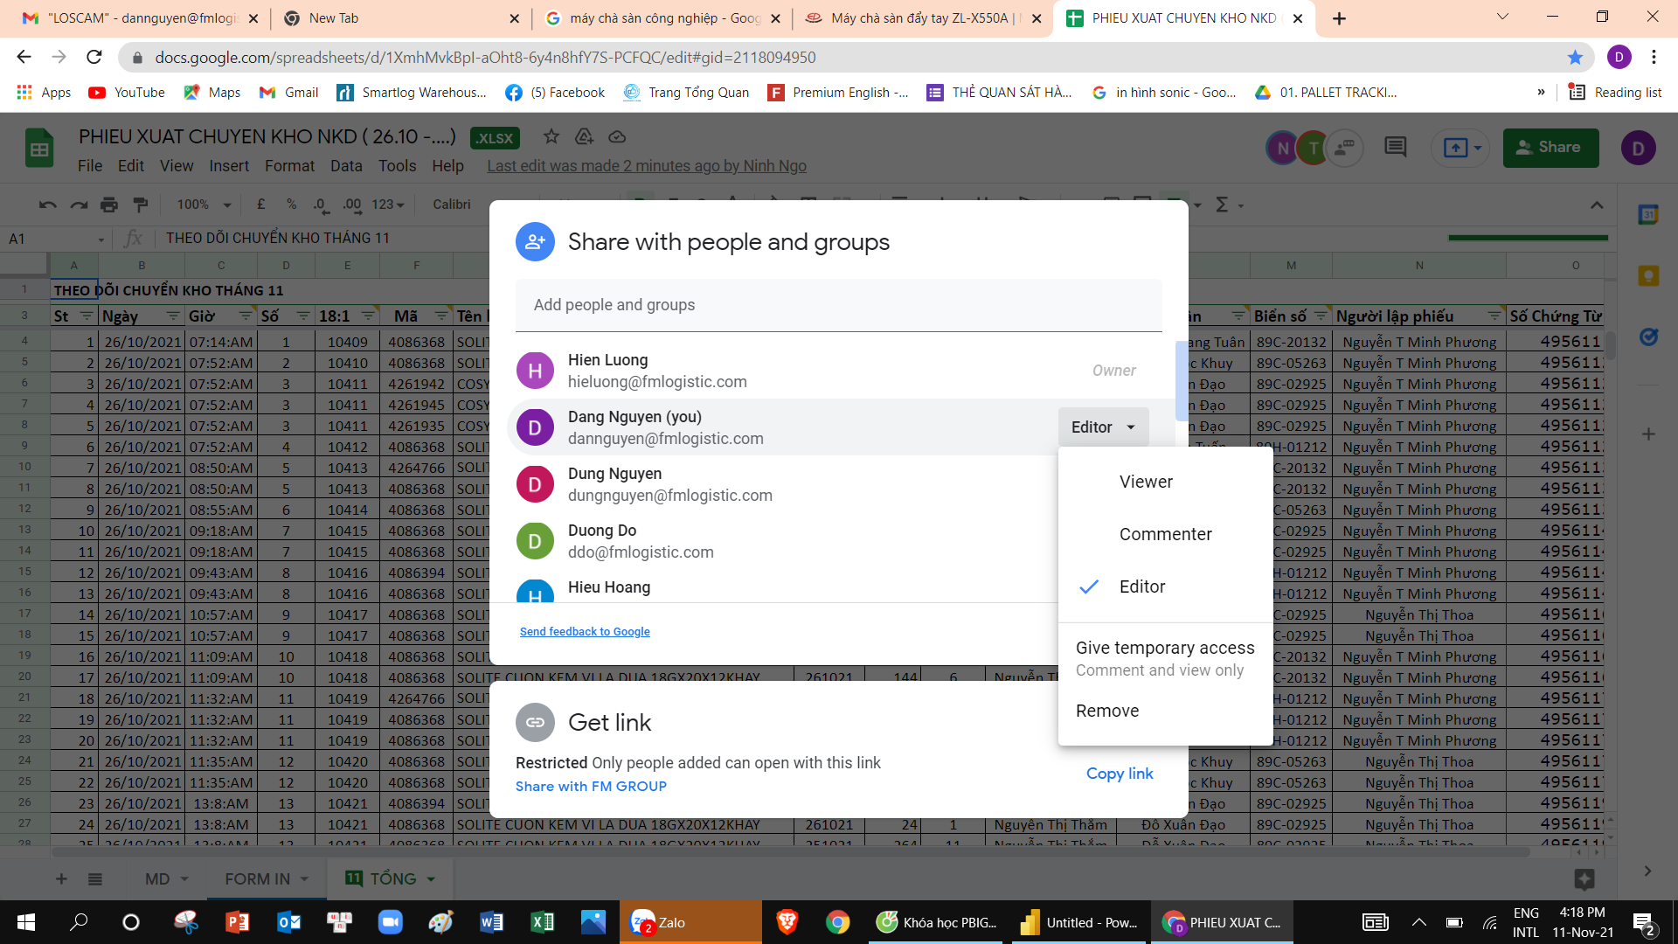Click the Gmail bookmark
The width and height of the screenshot is (1678, 944).
click(289, 93)
